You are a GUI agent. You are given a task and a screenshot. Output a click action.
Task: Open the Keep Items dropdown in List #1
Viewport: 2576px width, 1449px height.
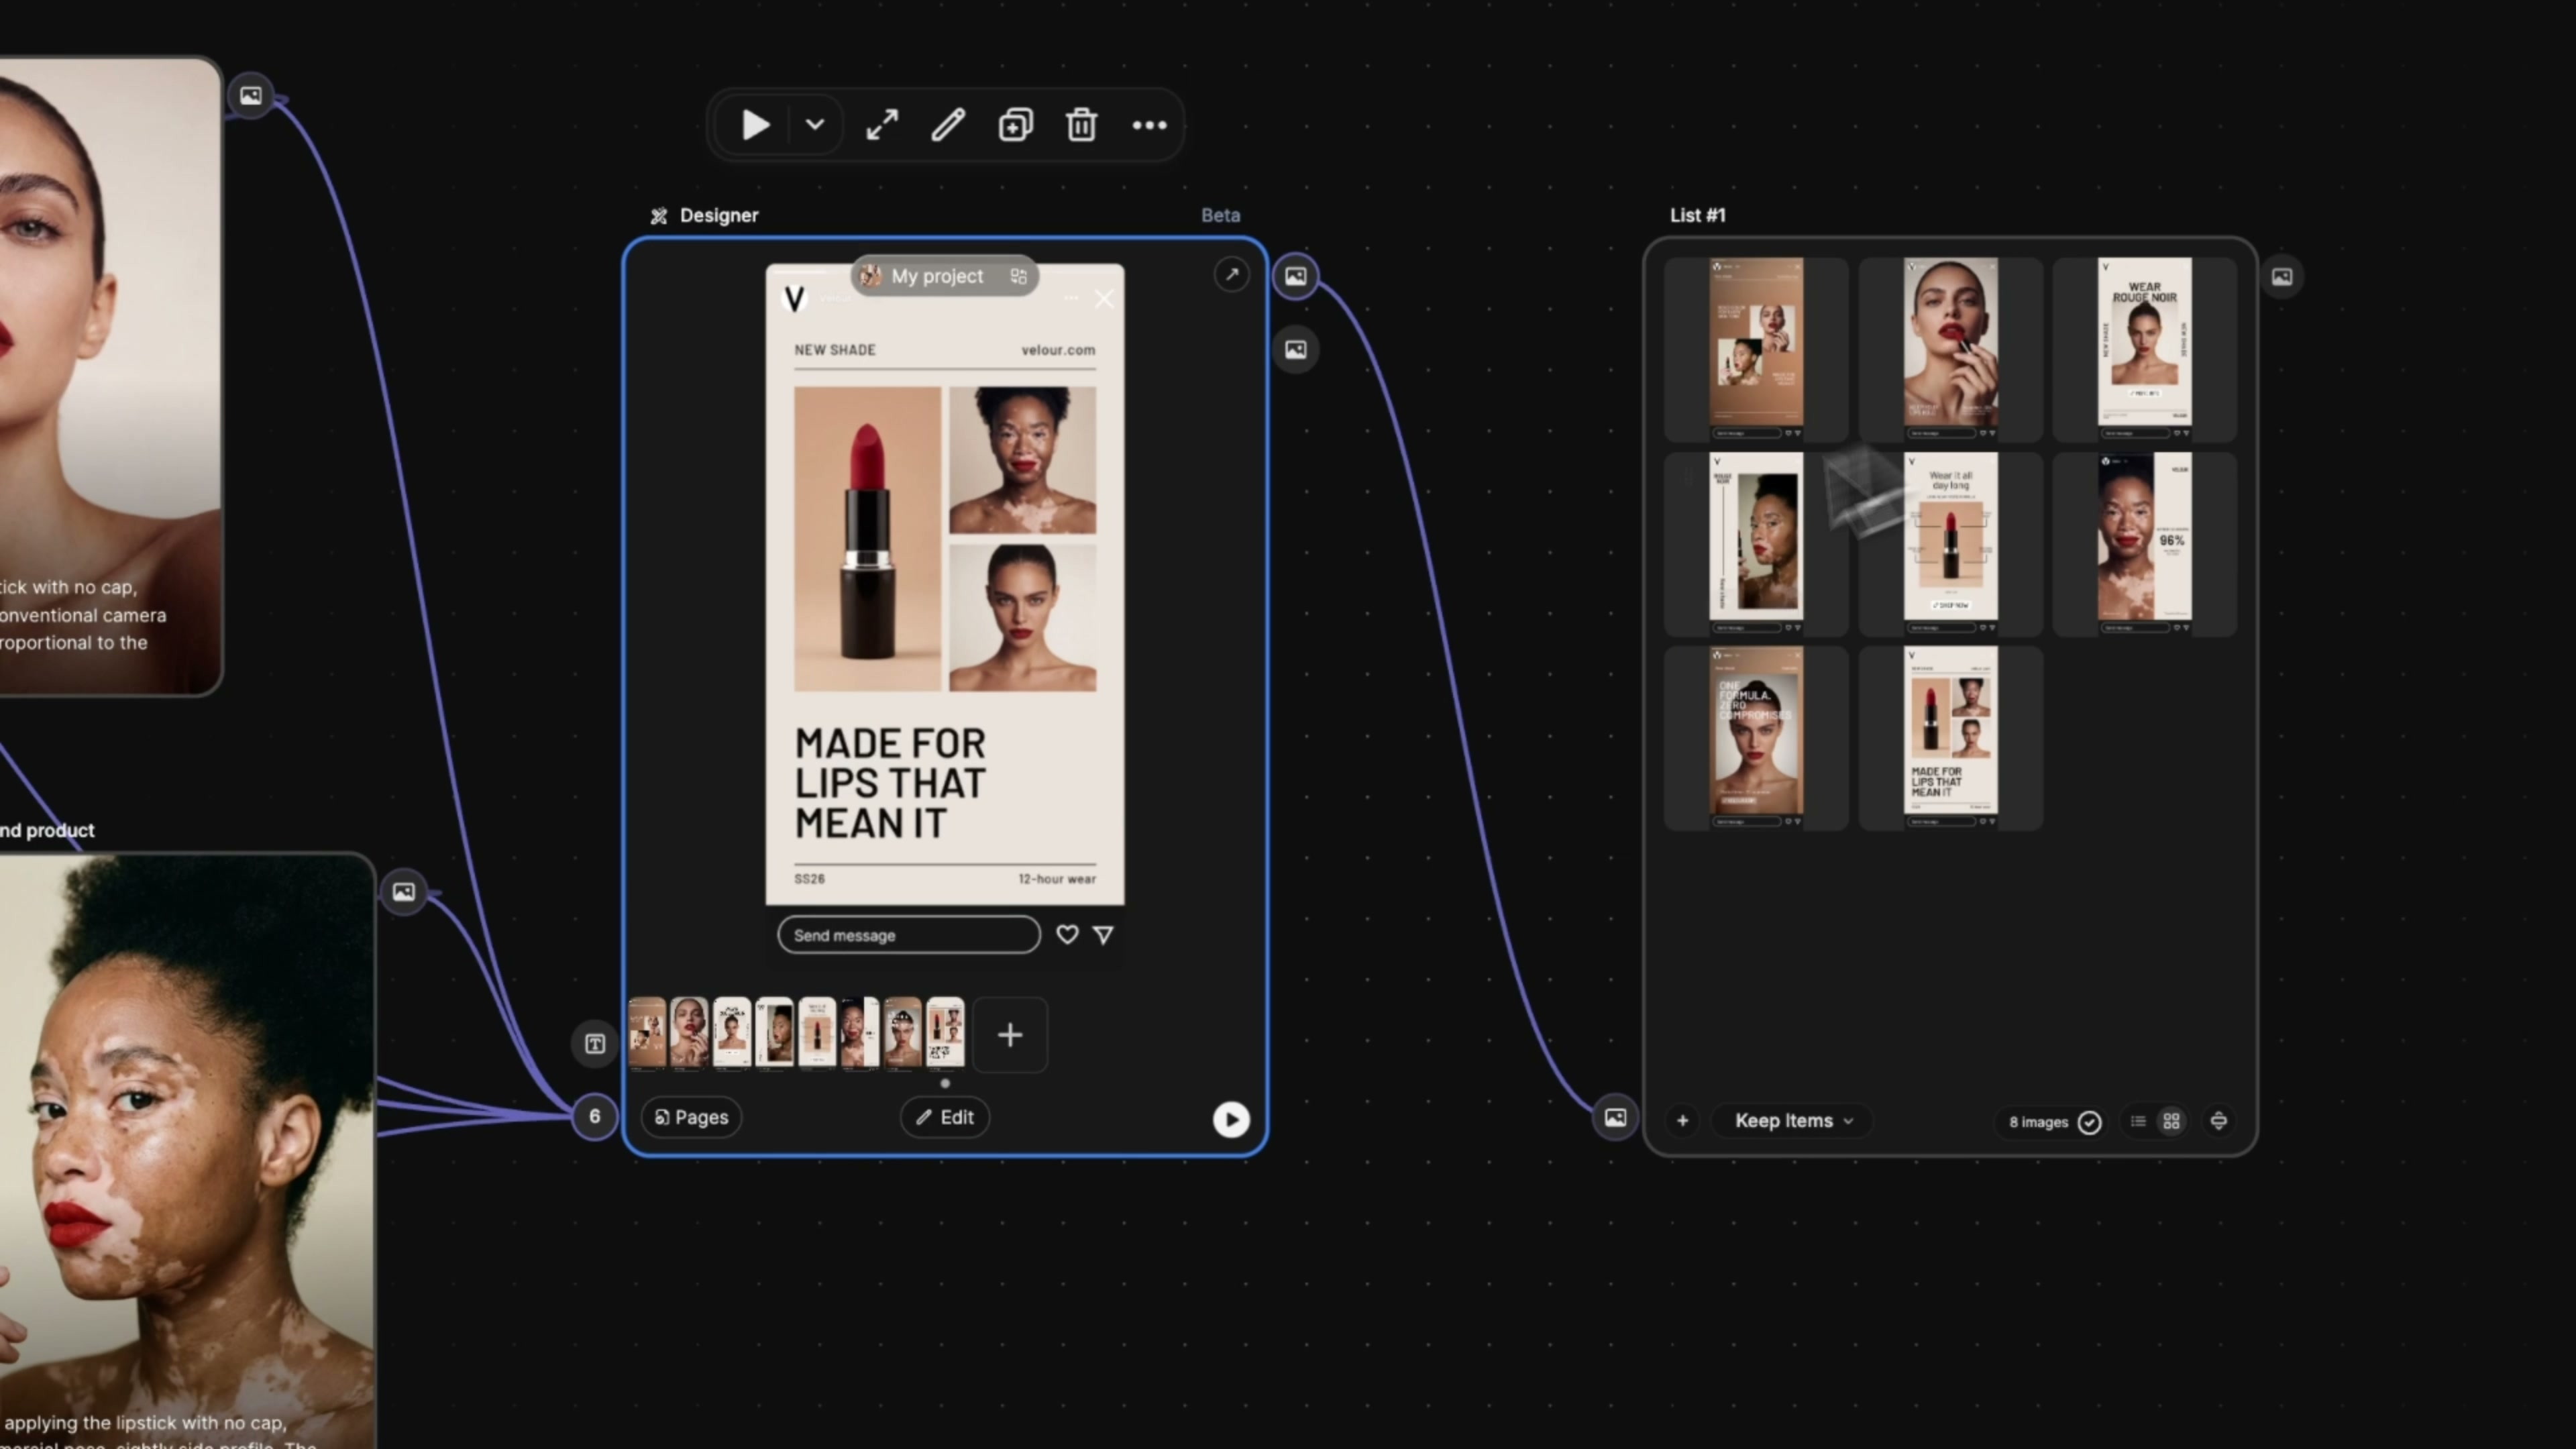click(1794, 1121)
